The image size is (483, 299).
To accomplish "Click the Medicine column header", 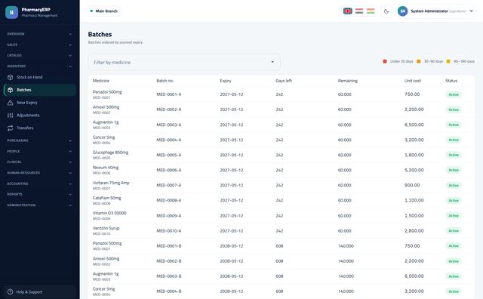I will pyautogui.click(x=101, y=81).
